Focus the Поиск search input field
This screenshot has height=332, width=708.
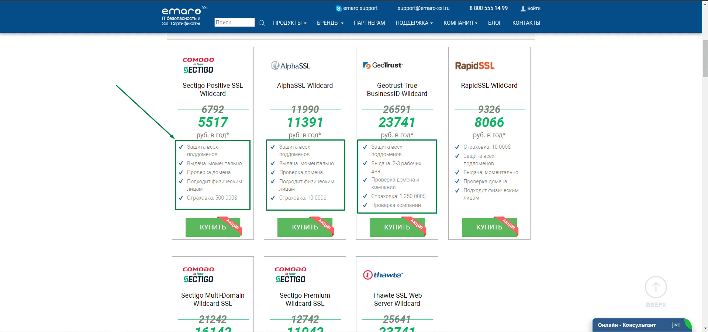[x=235, y=23]
